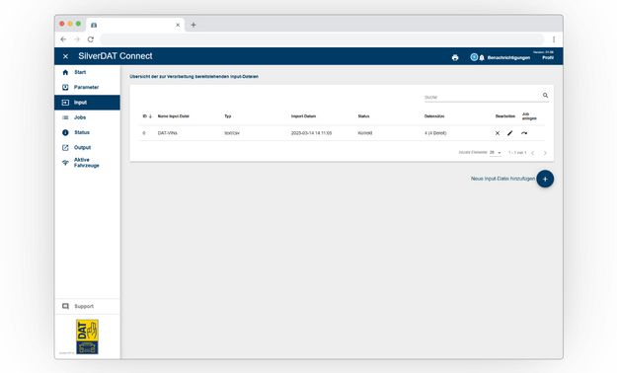Screen dimensions: 617x373
Task: Delete the DAT-VINs row with X icon
Action: pos(498,133)
